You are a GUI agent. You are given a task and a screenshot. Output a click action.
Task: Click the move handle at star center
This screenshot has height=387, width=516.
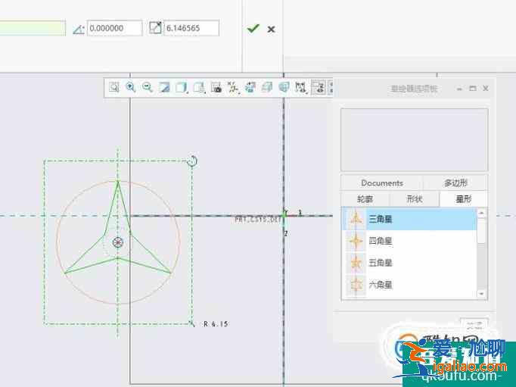pyautogui.click(x=118, y=243)
